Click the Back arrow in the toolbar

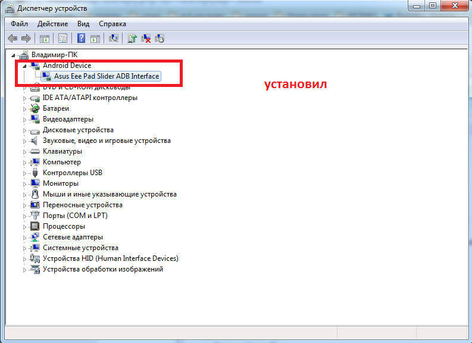point(12,39)
